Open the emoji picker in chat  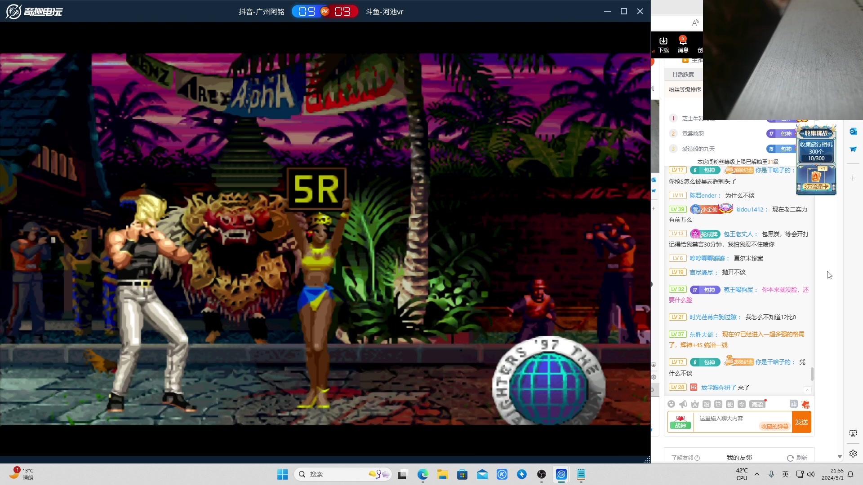[672, 404]
